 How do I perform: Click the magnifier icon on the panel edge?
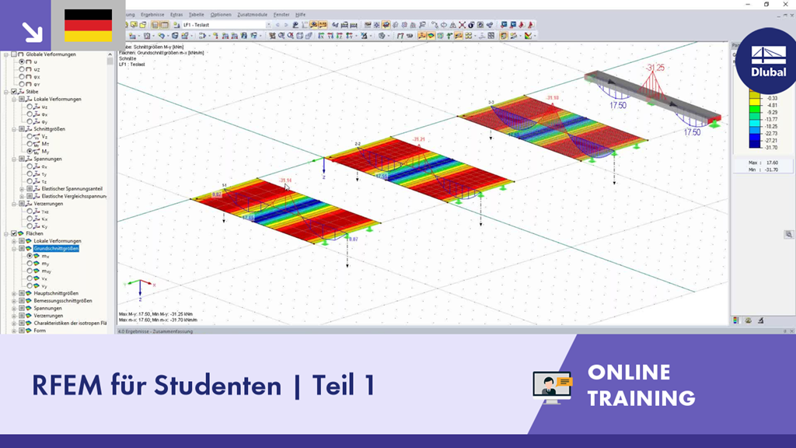coord(788,235)
